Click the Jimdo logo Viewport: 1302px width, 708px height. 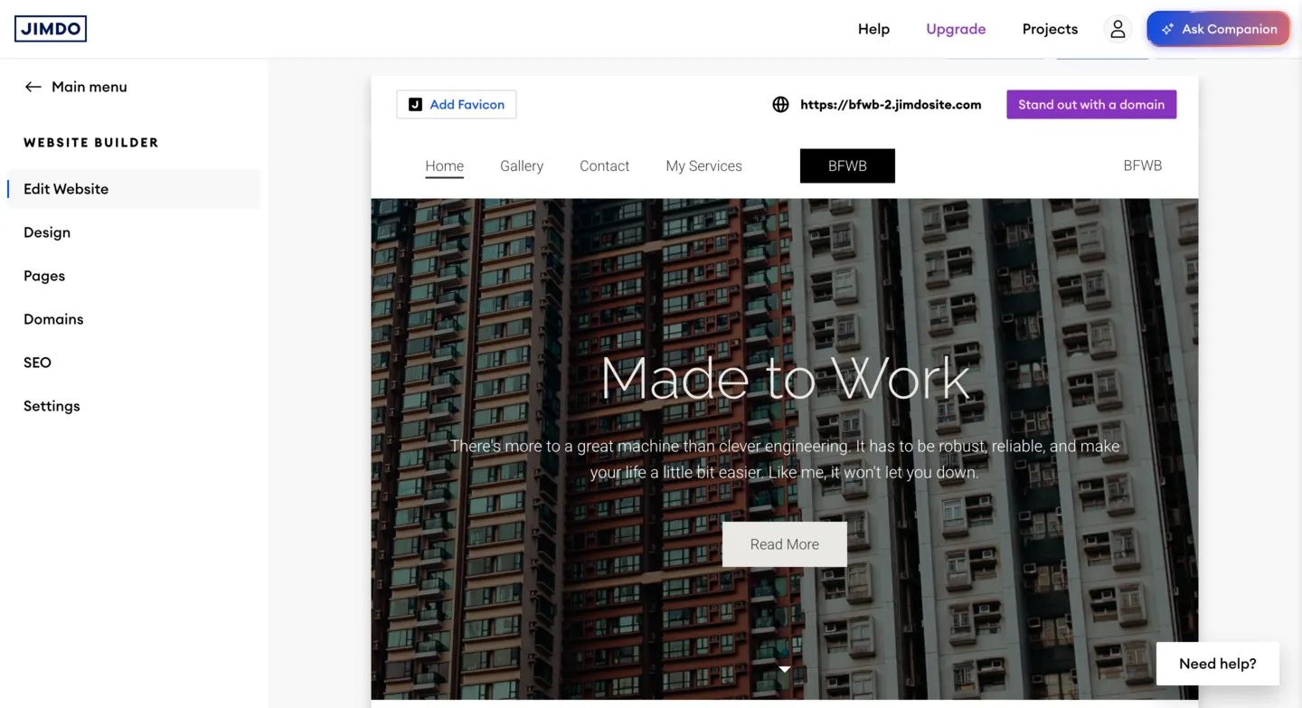tap(51, 29)
